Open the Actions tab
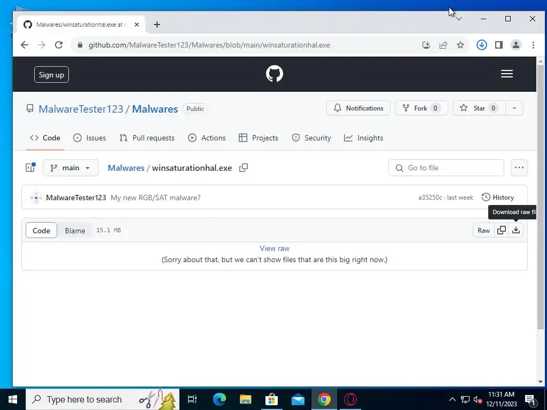The height and width of the screenshot is (410, 547). [207, 138]
